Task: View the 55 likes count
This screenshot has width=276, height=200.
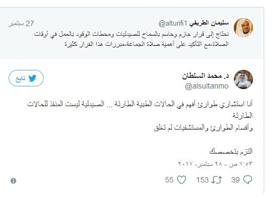Action: [x=169, y=180]
